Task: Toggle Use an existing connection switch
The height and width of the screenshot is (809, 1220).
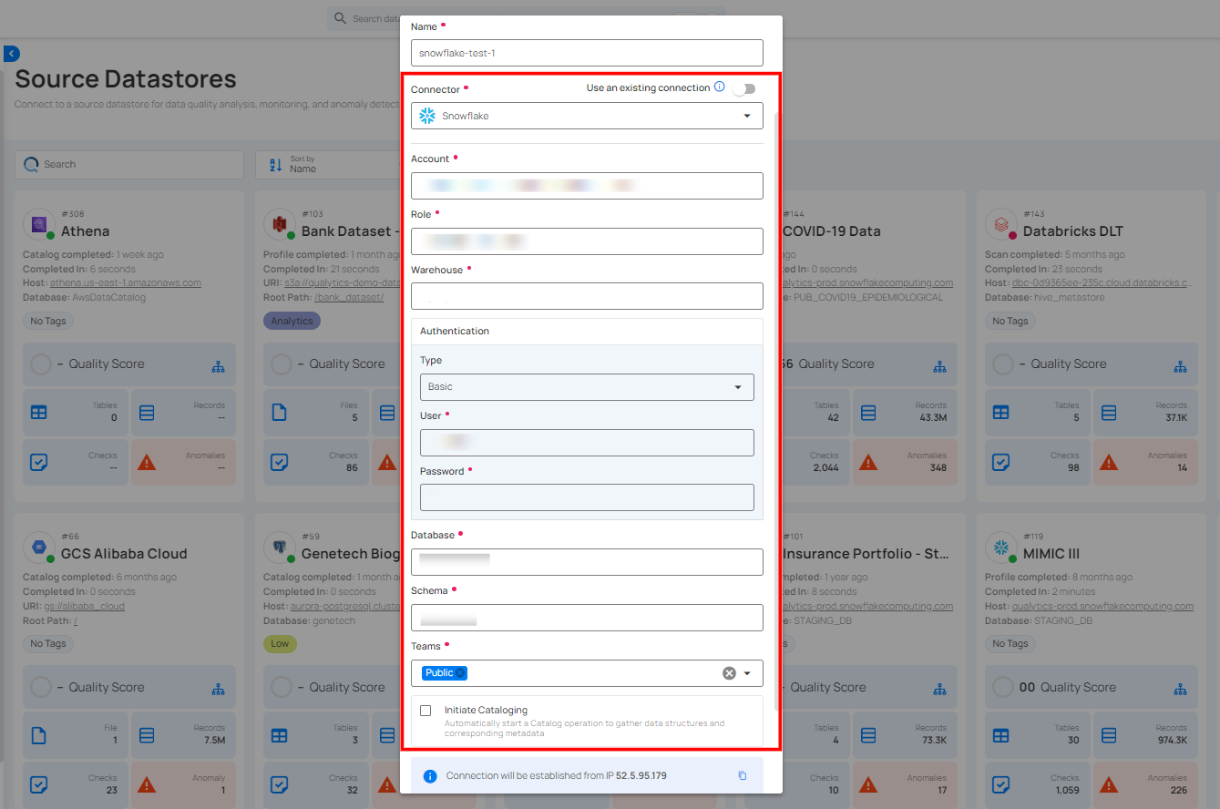Action: (744, 88)
